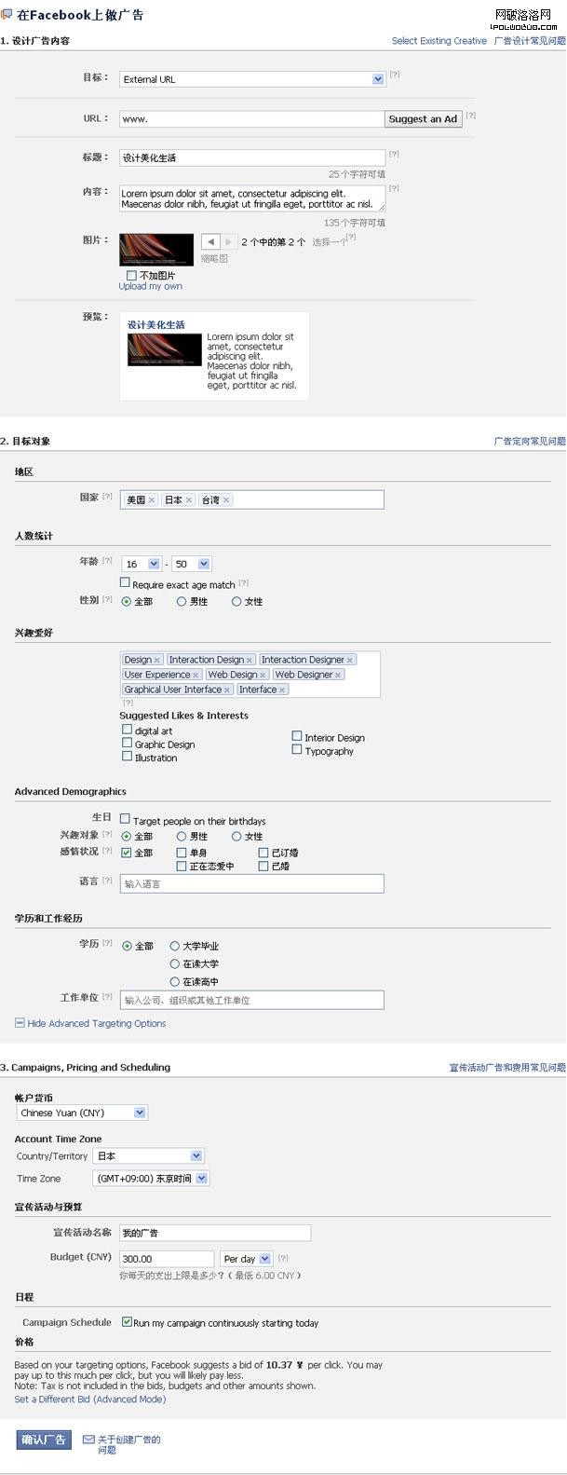Click the previous image arrow button
Screen dimensions: 567x1475
click(209, 242)
